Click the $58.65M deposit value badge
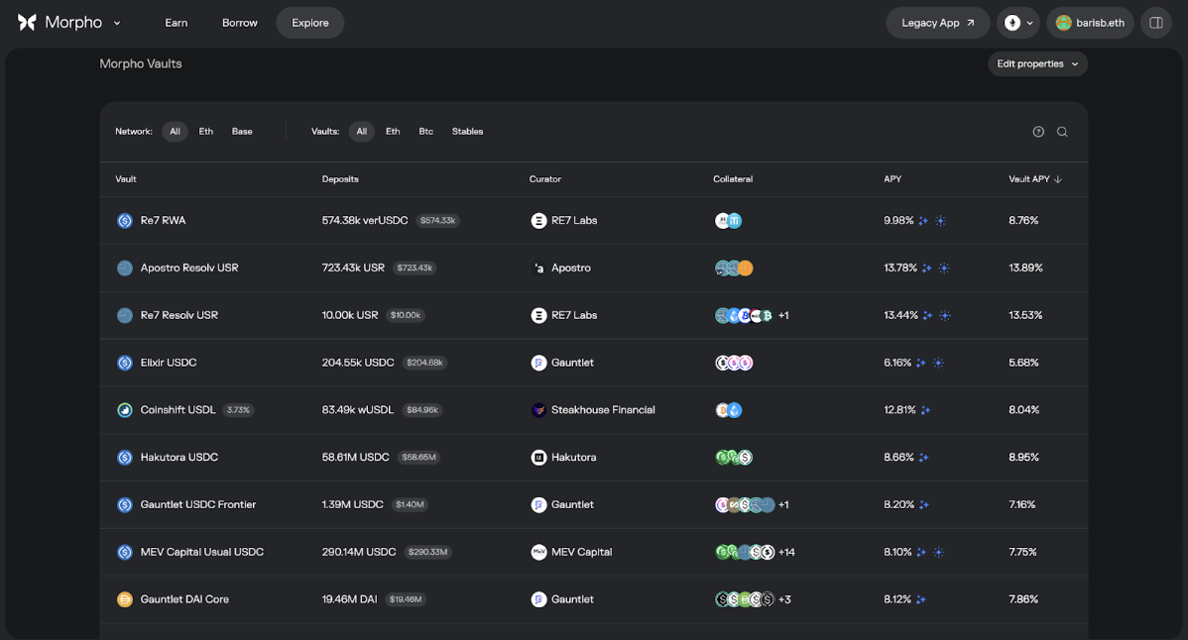The image size is (1188, 640). click(419, 458)
